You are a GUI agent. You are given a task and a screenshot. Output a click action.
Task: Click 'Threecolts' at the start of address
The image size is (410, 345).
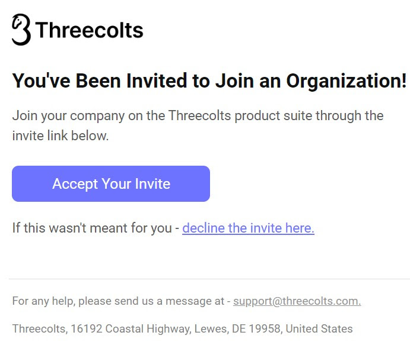pos(40,329)
